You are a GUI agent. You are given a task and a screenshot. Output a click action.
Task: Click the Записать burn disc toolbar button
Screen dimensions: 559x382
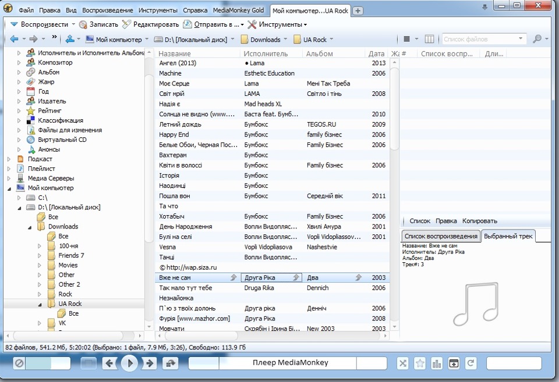click(x=99, y=24)
